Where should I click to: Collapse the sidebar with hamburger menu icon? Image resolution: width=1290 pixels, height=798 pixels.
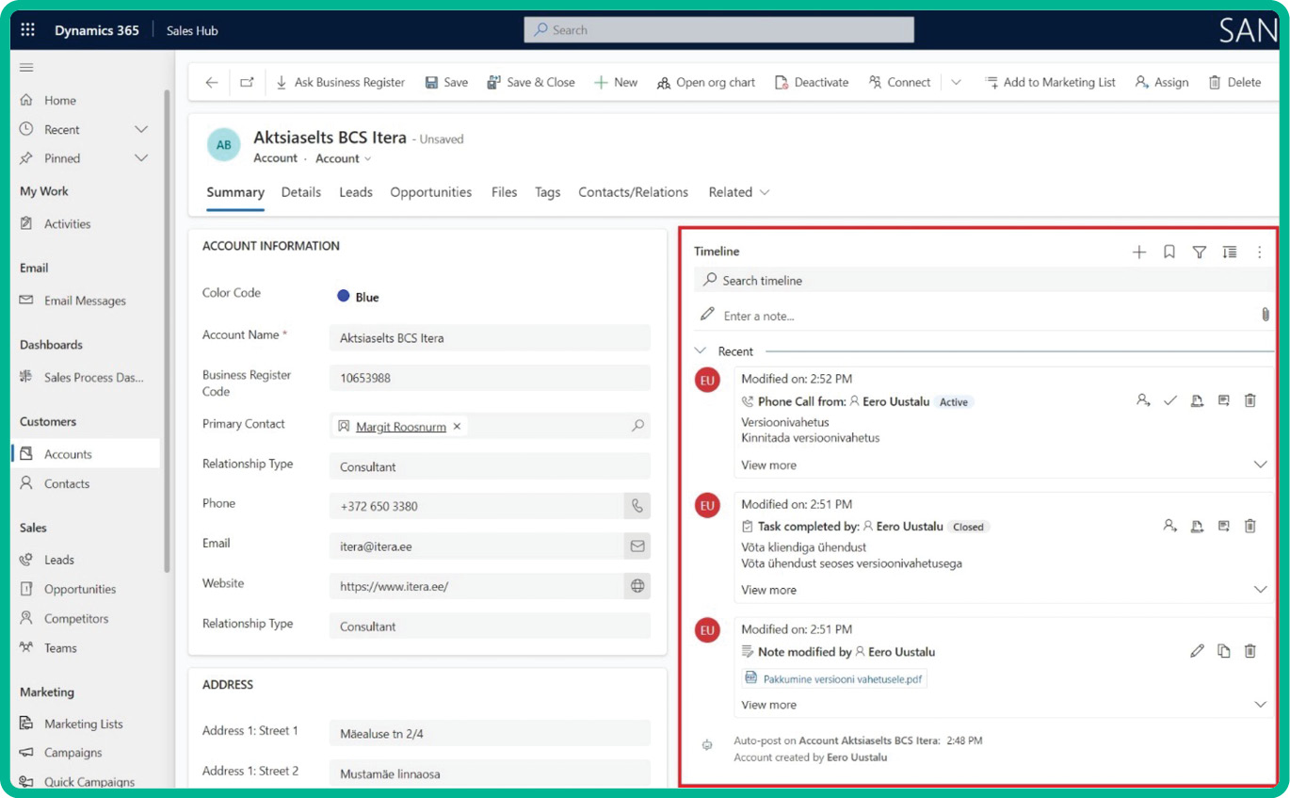point(26,67)
